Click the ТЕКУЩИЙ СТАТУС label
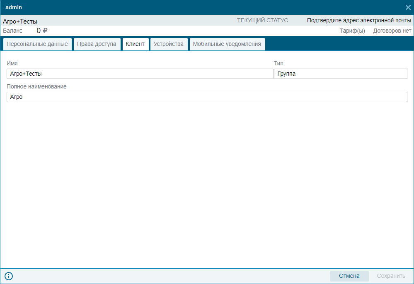The height and width of the screenshot is (284, 414). coord(262,20)
